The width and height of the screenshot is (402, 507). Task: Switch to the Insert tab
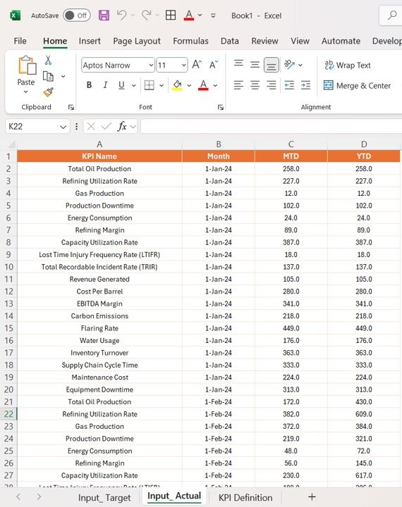point(90,41)
